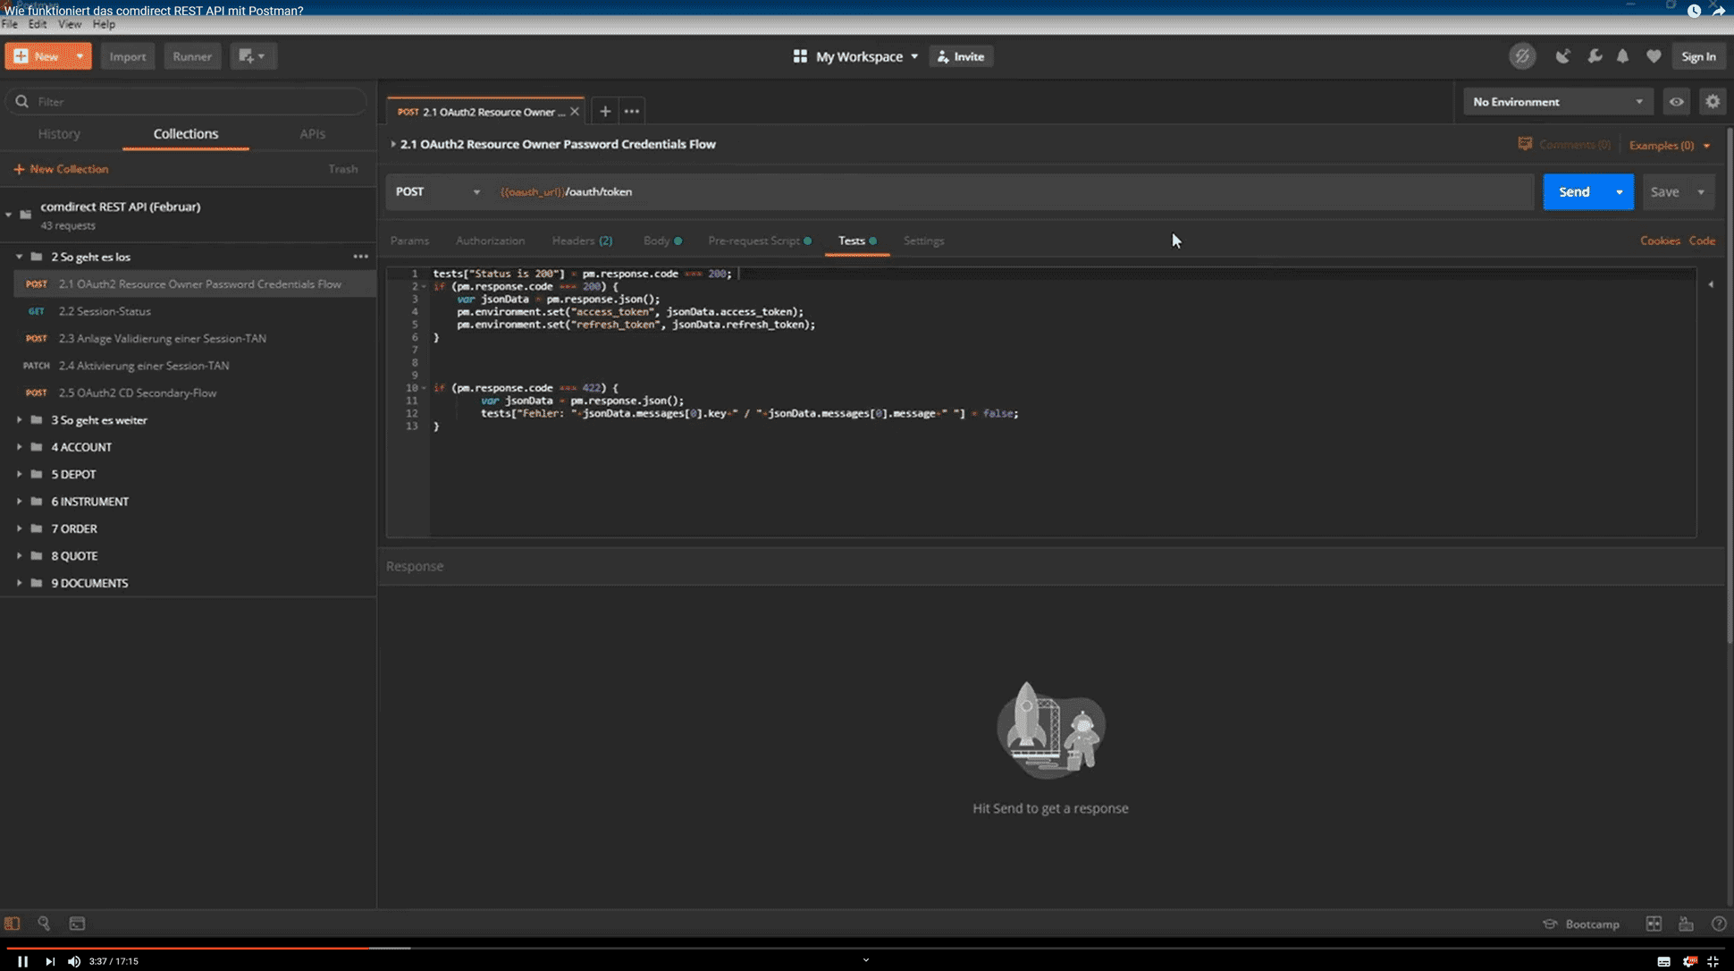Click the Invite button

point(961,56)
